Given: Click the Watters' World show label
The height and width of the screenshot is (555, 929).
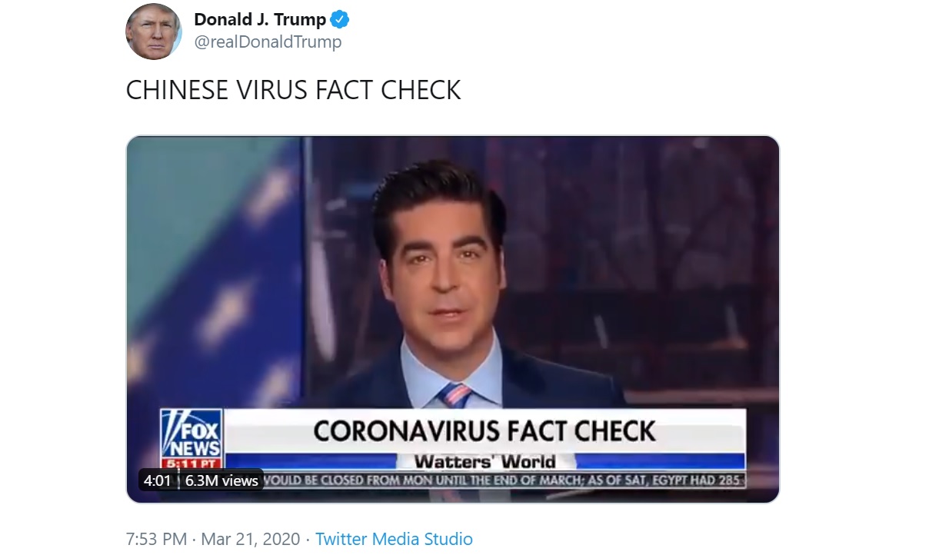Looking at the screenshot, I should (484, 462).
